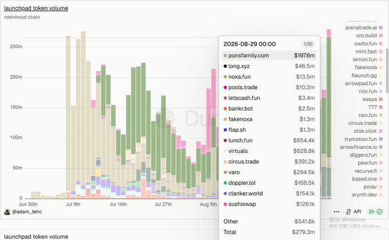Toggle arenatrade.ai legend entry

pos(364,27)
